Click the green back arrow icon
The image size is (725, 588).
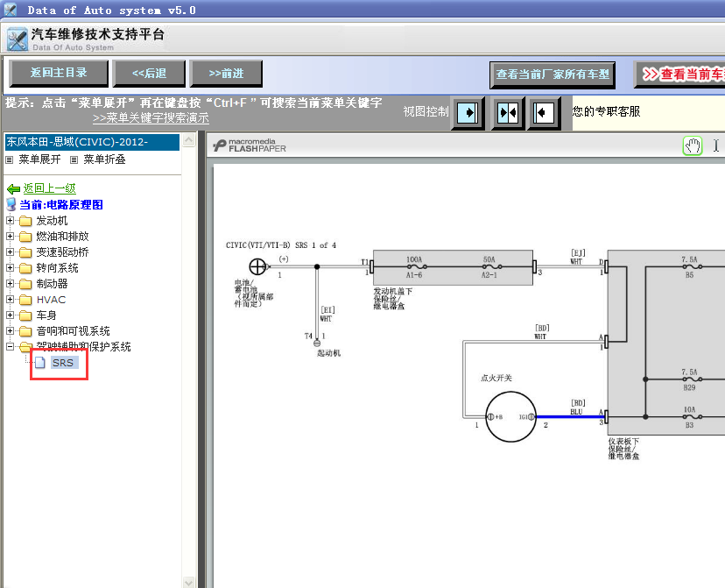tap(13, 188)
